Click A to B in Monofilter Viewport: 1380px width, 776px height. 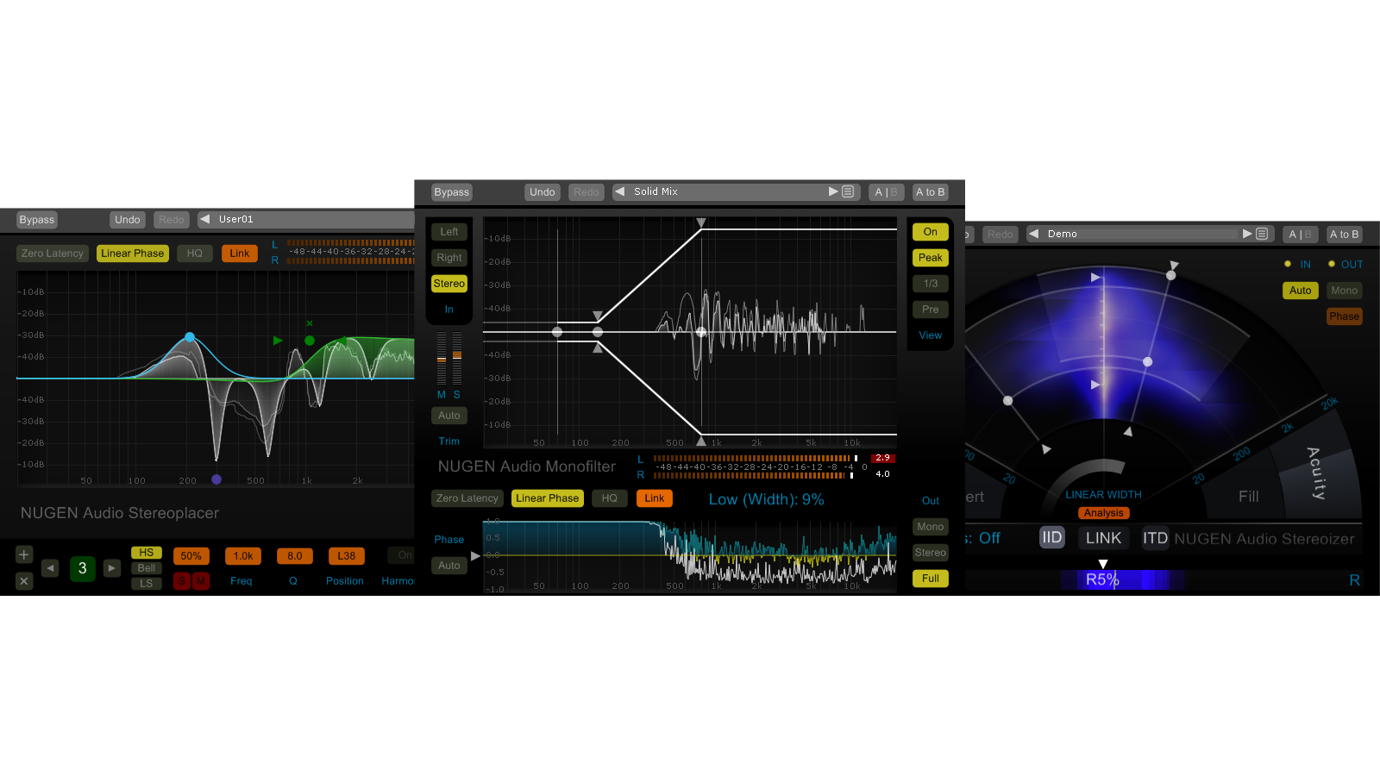click(x=931, y=192)
